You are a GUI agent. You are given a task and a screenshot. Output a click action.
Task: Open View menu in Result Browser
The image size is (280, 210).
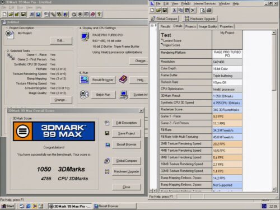175,3
